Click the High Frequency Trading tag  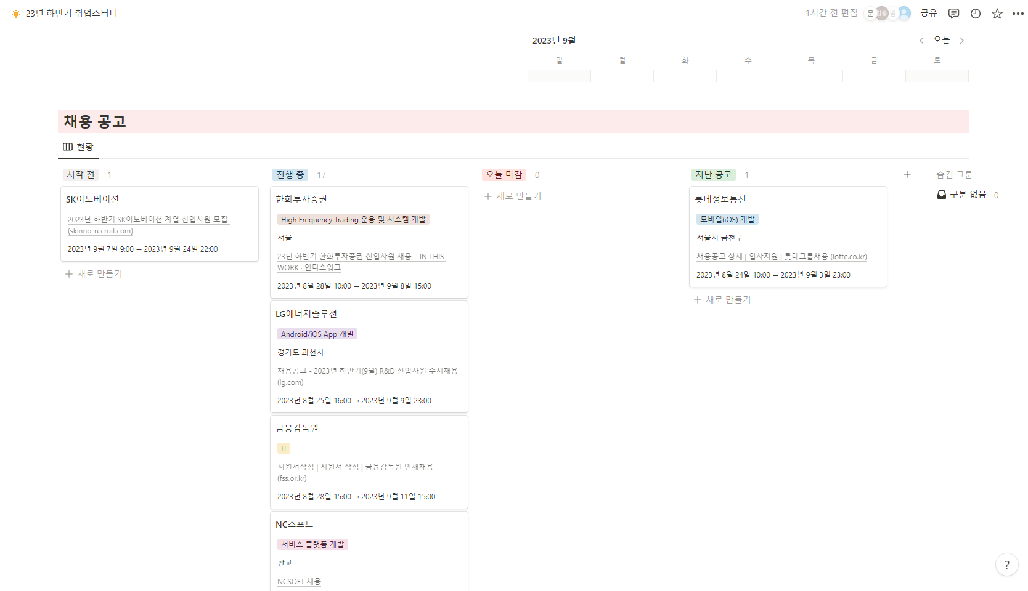353,220
